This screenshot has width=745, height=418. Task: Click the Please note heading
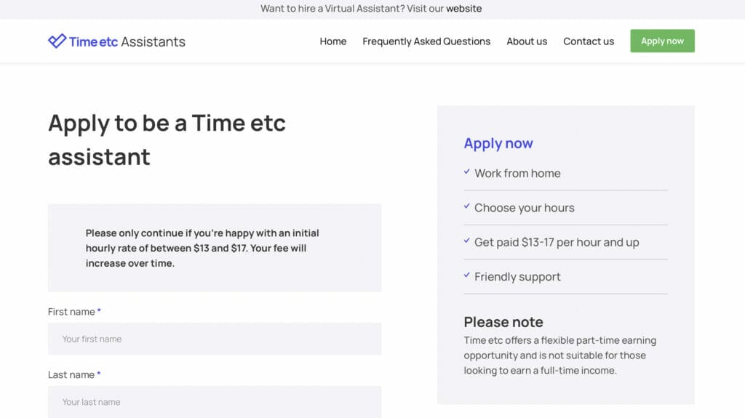click(x=503, y=322)
